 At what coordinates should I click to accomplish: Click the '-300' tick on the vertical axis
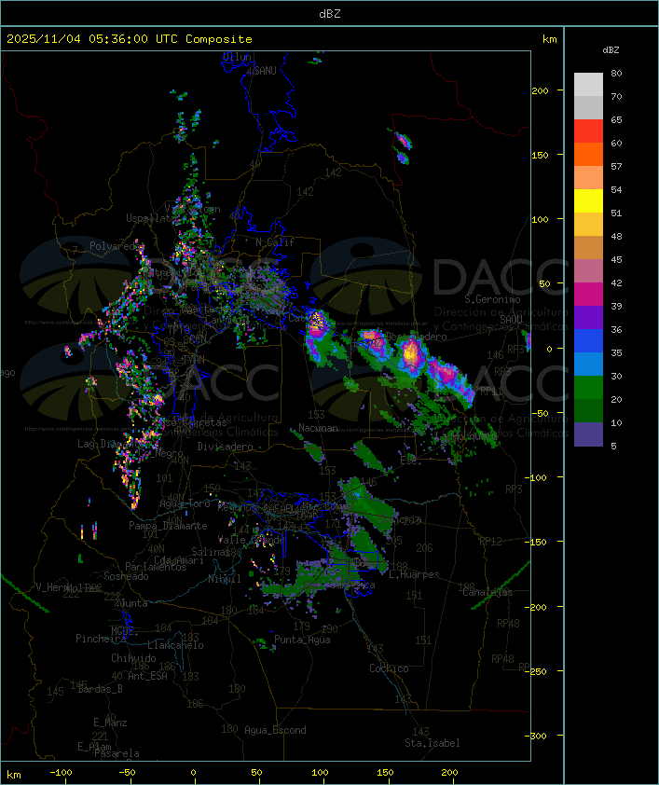(x=538, y=736)
